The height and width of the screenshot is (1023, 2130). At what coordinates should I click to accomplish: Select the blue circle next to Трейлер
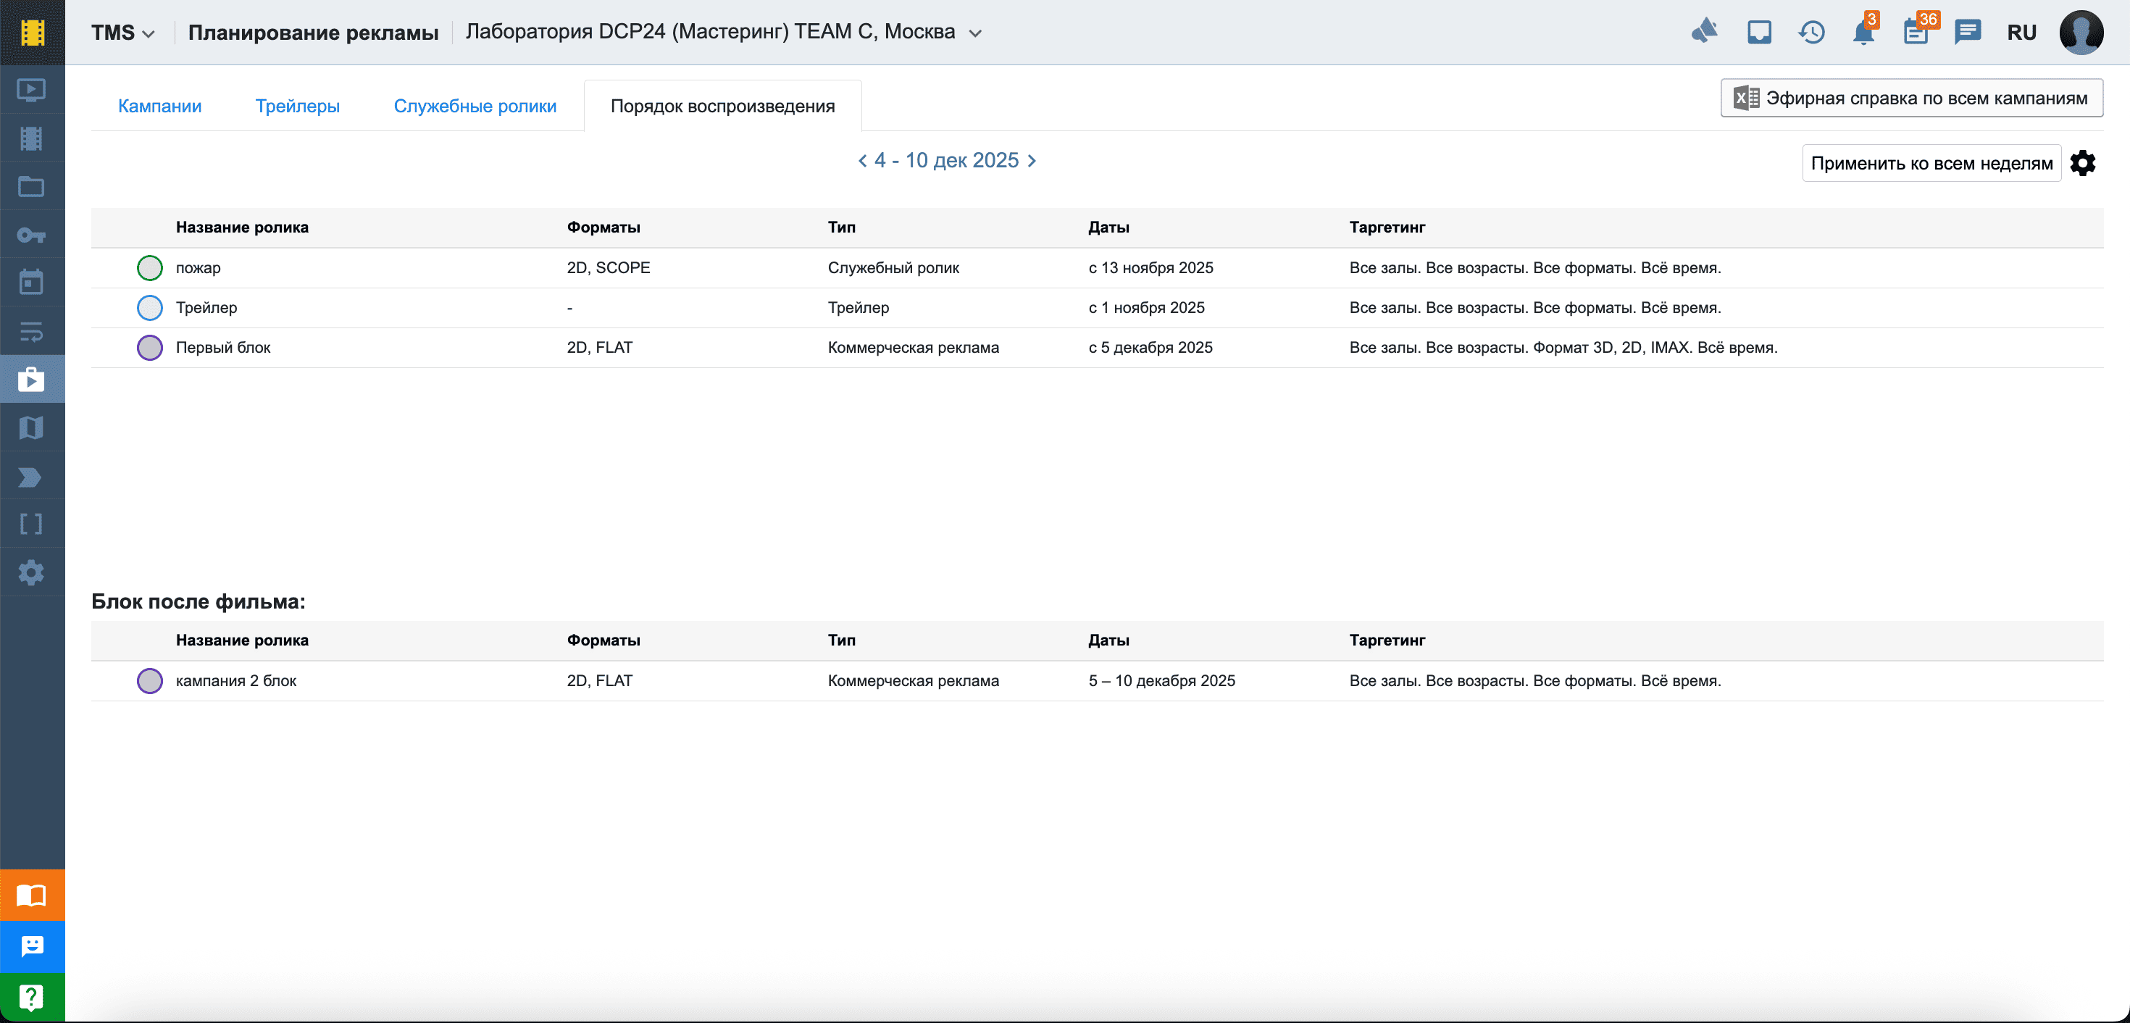pos(150,308)
